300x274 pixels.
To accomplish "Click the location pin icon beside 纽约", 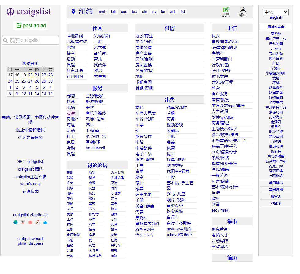I will click(x=73, y=12).
